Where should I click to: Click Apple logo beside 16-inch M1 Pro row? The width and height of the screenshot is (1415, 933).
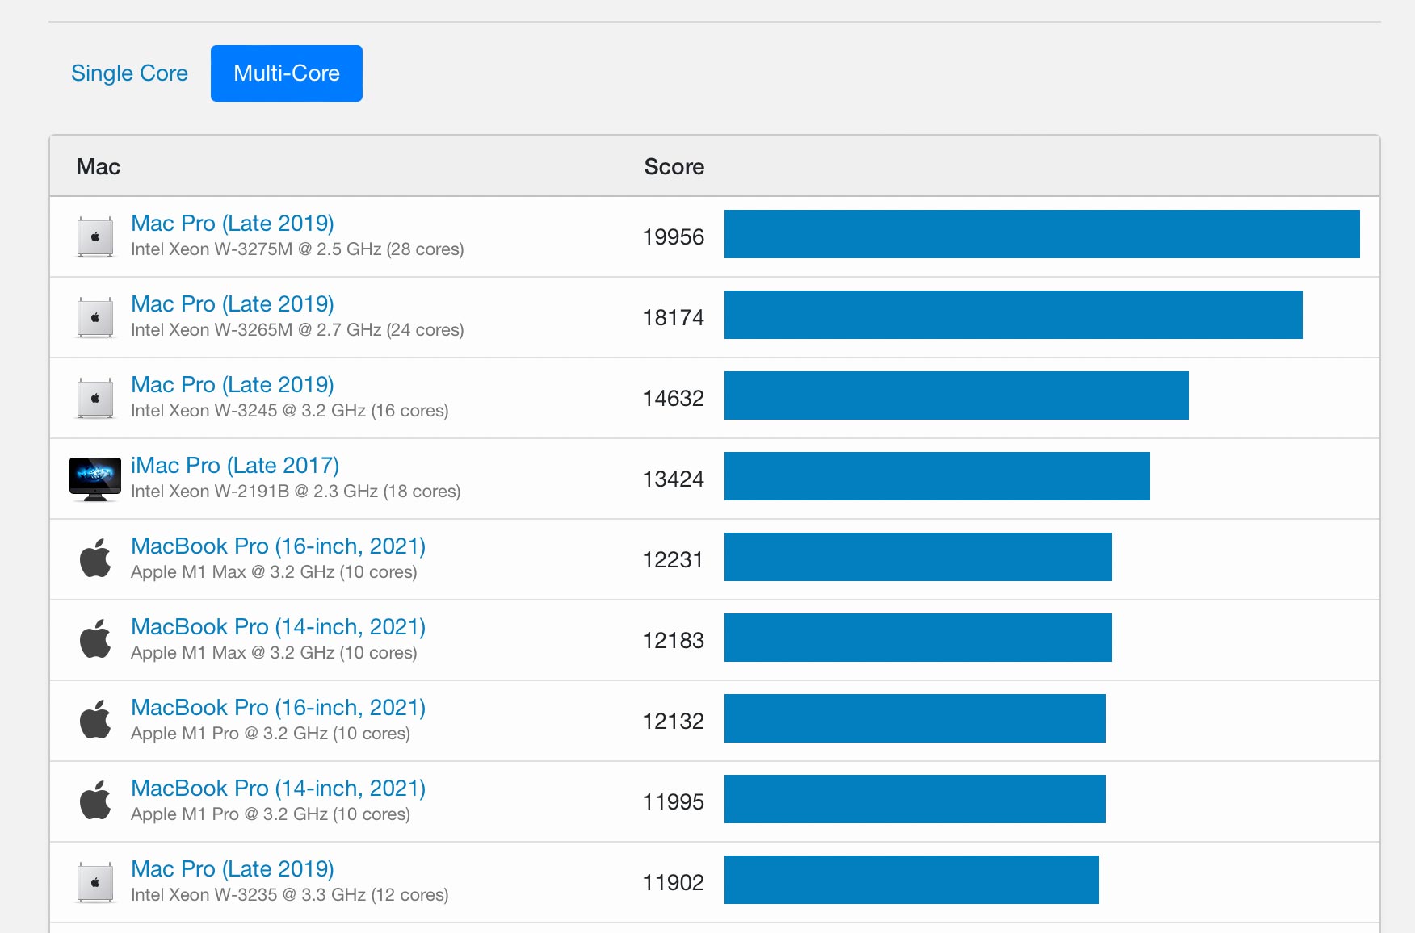click(x=95, y=720)
